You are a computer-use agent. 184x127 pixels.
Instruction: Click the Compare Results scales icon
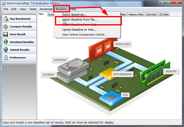click(x=6, y=26)
